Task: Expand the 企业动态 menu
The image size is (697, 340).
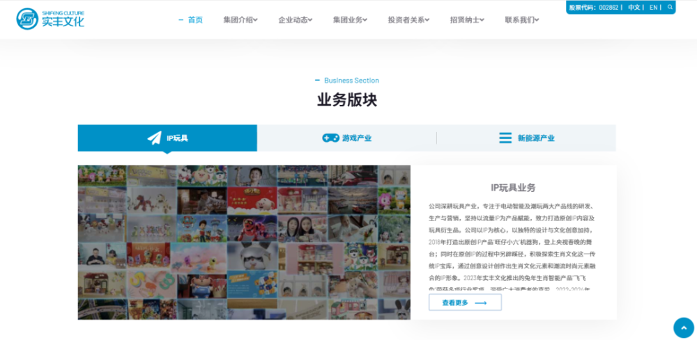Action: [296, 19]
